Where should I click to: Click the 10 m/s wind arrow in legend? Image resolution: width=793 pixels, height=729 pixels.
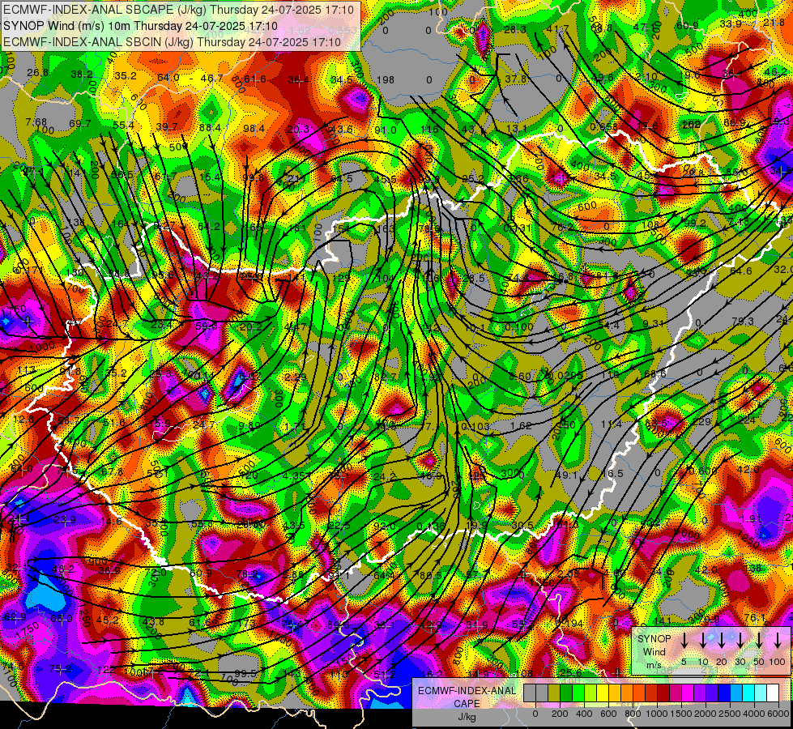703,641
